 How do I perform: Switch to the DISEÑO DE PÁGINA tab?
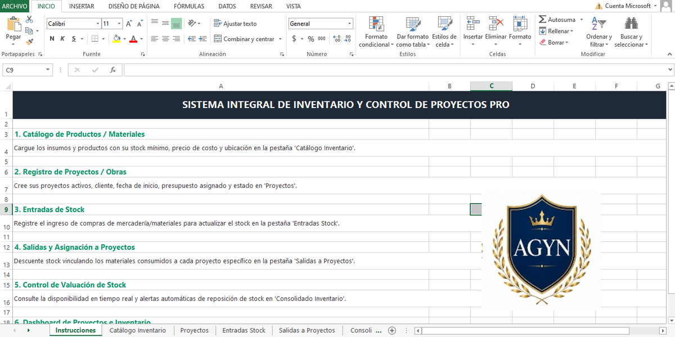click(134, 6)
